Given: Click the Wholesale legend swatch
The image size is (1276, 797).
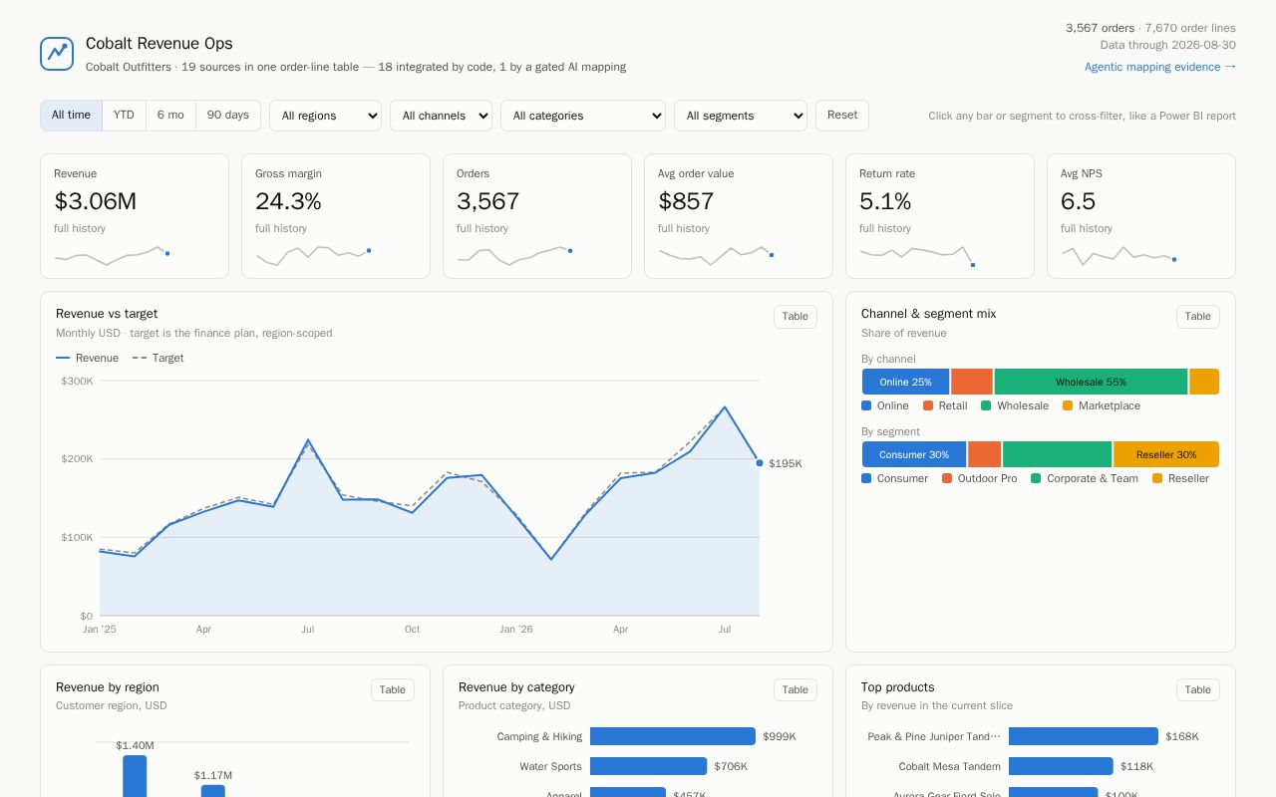Looking at the screenshot, I should click(986, 405).
